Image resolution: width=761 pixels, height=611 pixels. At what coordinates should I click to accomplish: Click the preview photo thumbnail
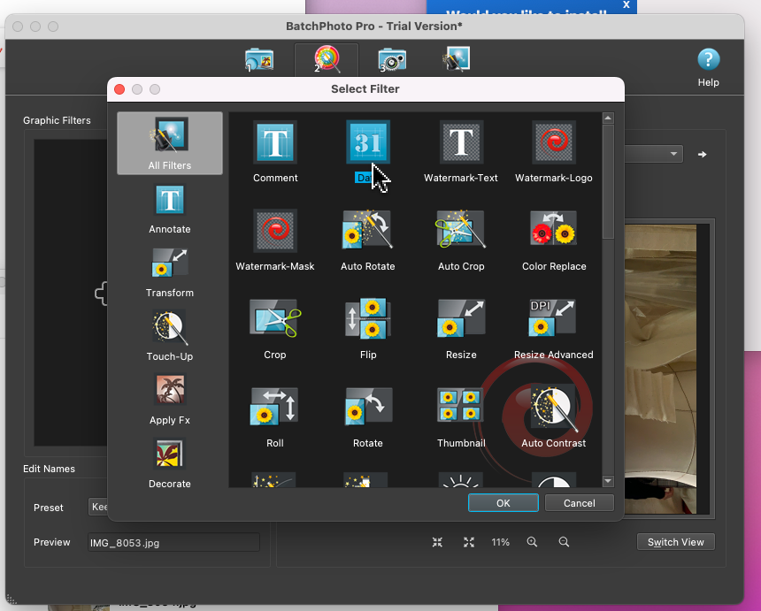660,369
